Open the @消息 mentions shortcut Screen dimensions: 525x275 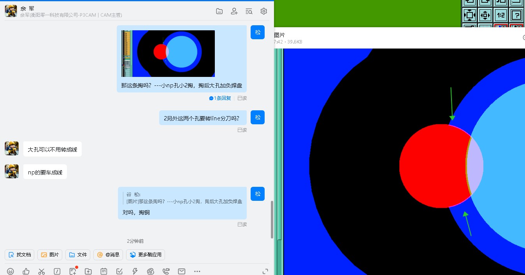108,255
